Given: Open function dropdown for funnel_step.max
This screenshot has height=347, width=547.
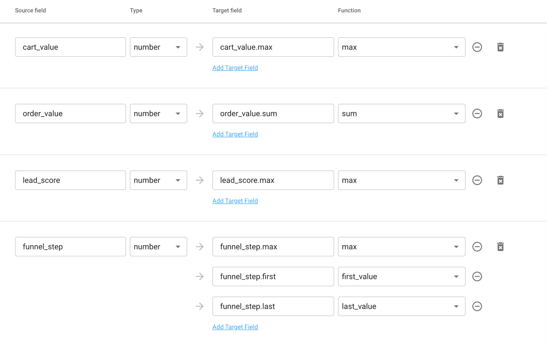Looking at the screenshot, I should (x=402, y=247).
